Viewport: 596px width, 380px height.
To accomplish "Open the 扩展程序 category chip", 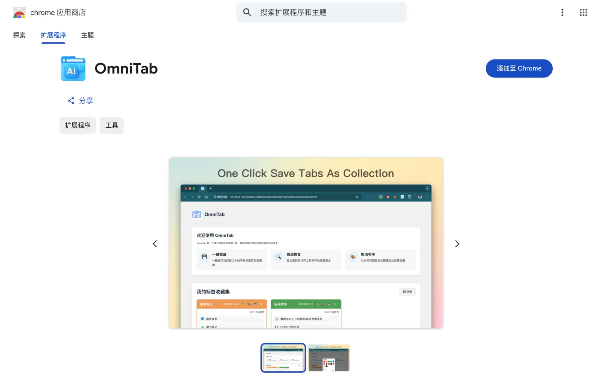I will 78,125.
